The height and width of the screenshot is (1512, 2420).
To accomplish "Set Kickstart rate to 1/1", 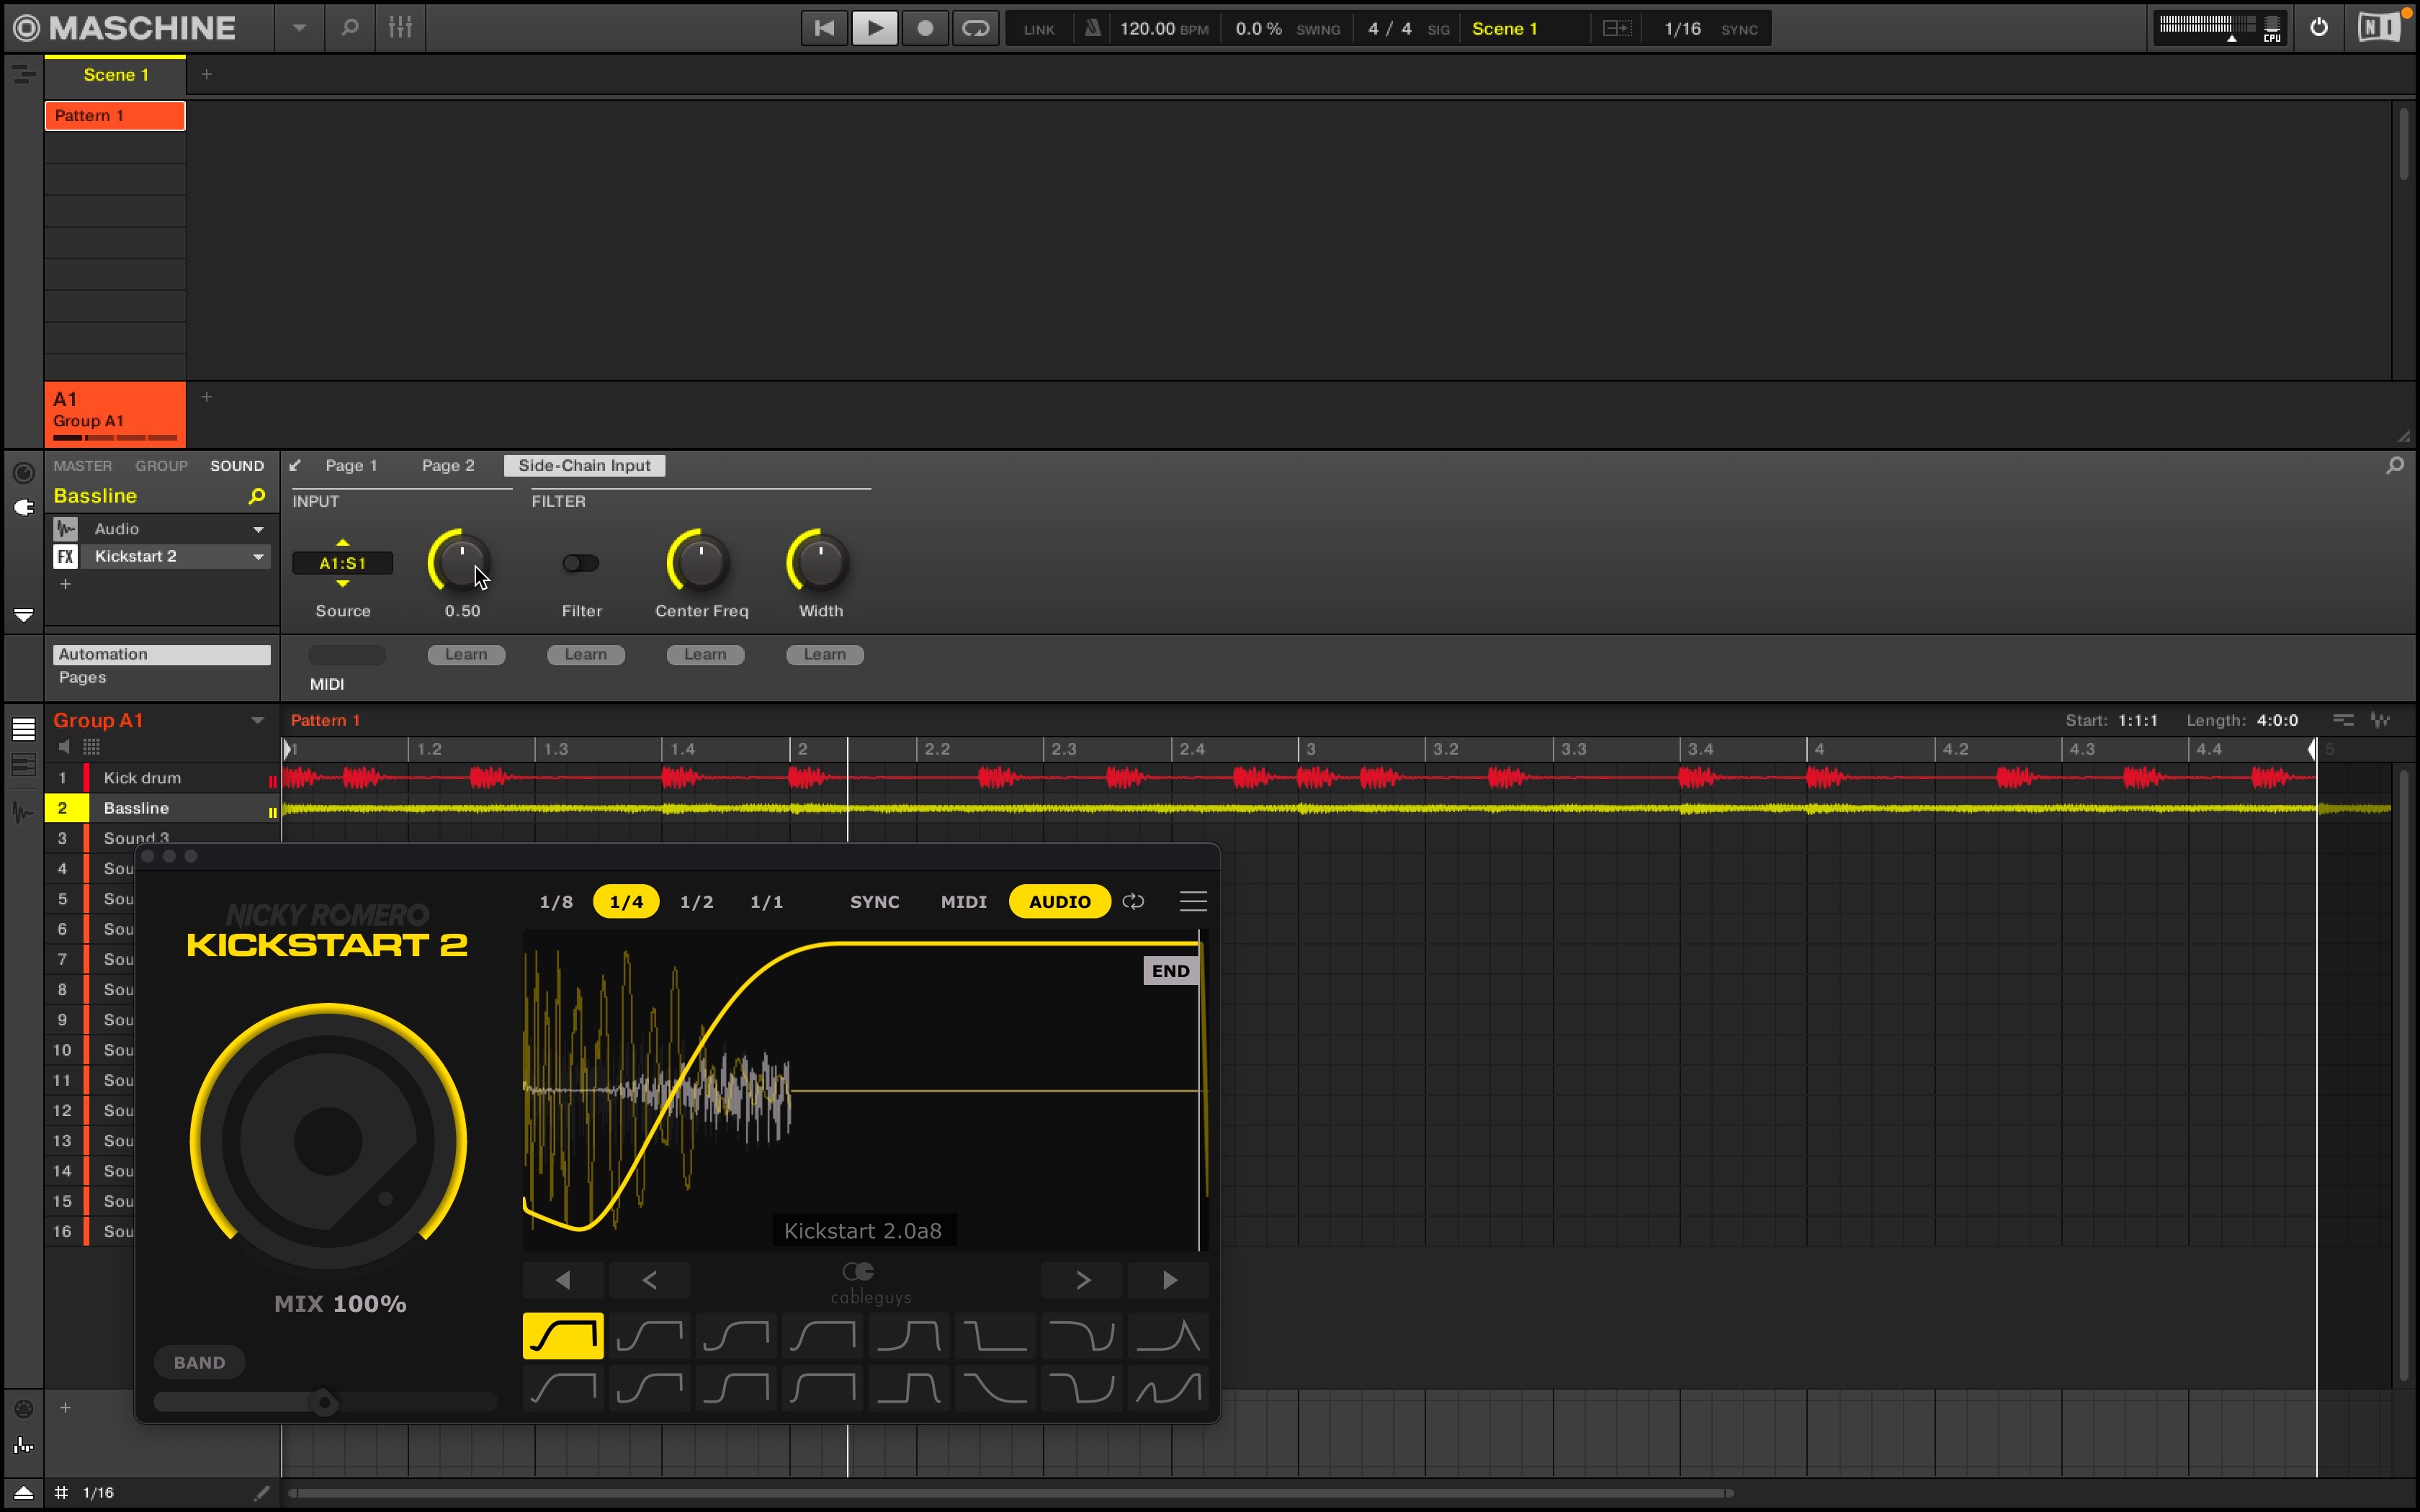I will [x=767, y=902].
